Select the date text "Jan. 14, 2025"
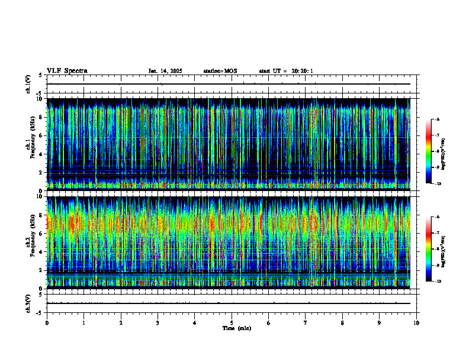Screen dimensions: 469x362 (165, 71)
